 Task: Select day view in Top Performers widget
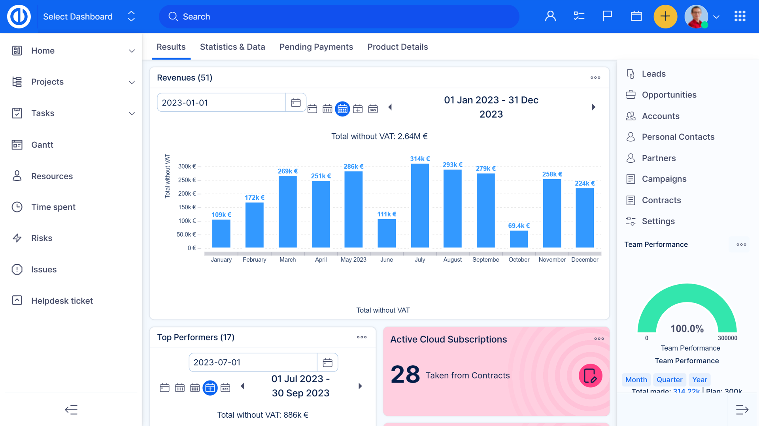[164, 387]
